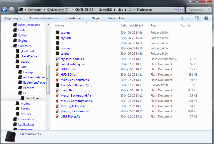
Task: Select the cryFlashLoader.as file icon
Action: pyautogui.click(x=58, y=59)
